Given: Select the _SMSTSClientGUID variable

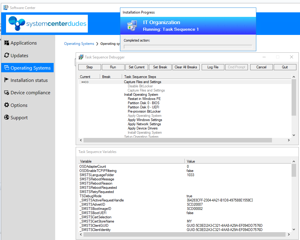Looking at the screenshot, I should [x=94, y=226].
